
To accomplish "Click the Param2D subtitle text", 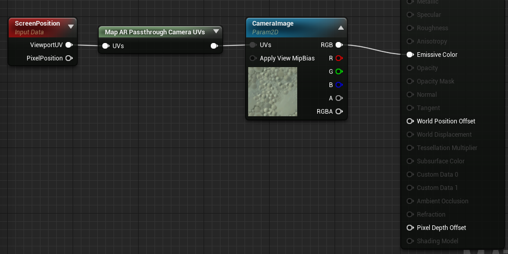I will 265,32.
